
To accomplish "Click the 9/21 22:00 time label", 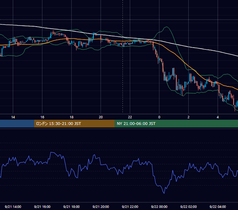I will point(130,206).
